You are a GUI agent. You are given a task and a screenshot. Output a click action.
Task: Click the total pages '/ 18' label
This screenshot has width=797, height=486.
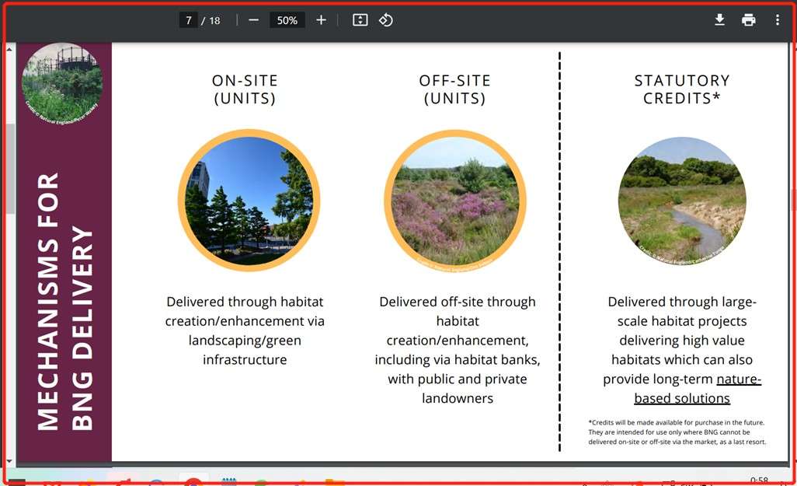pos(211,20)
